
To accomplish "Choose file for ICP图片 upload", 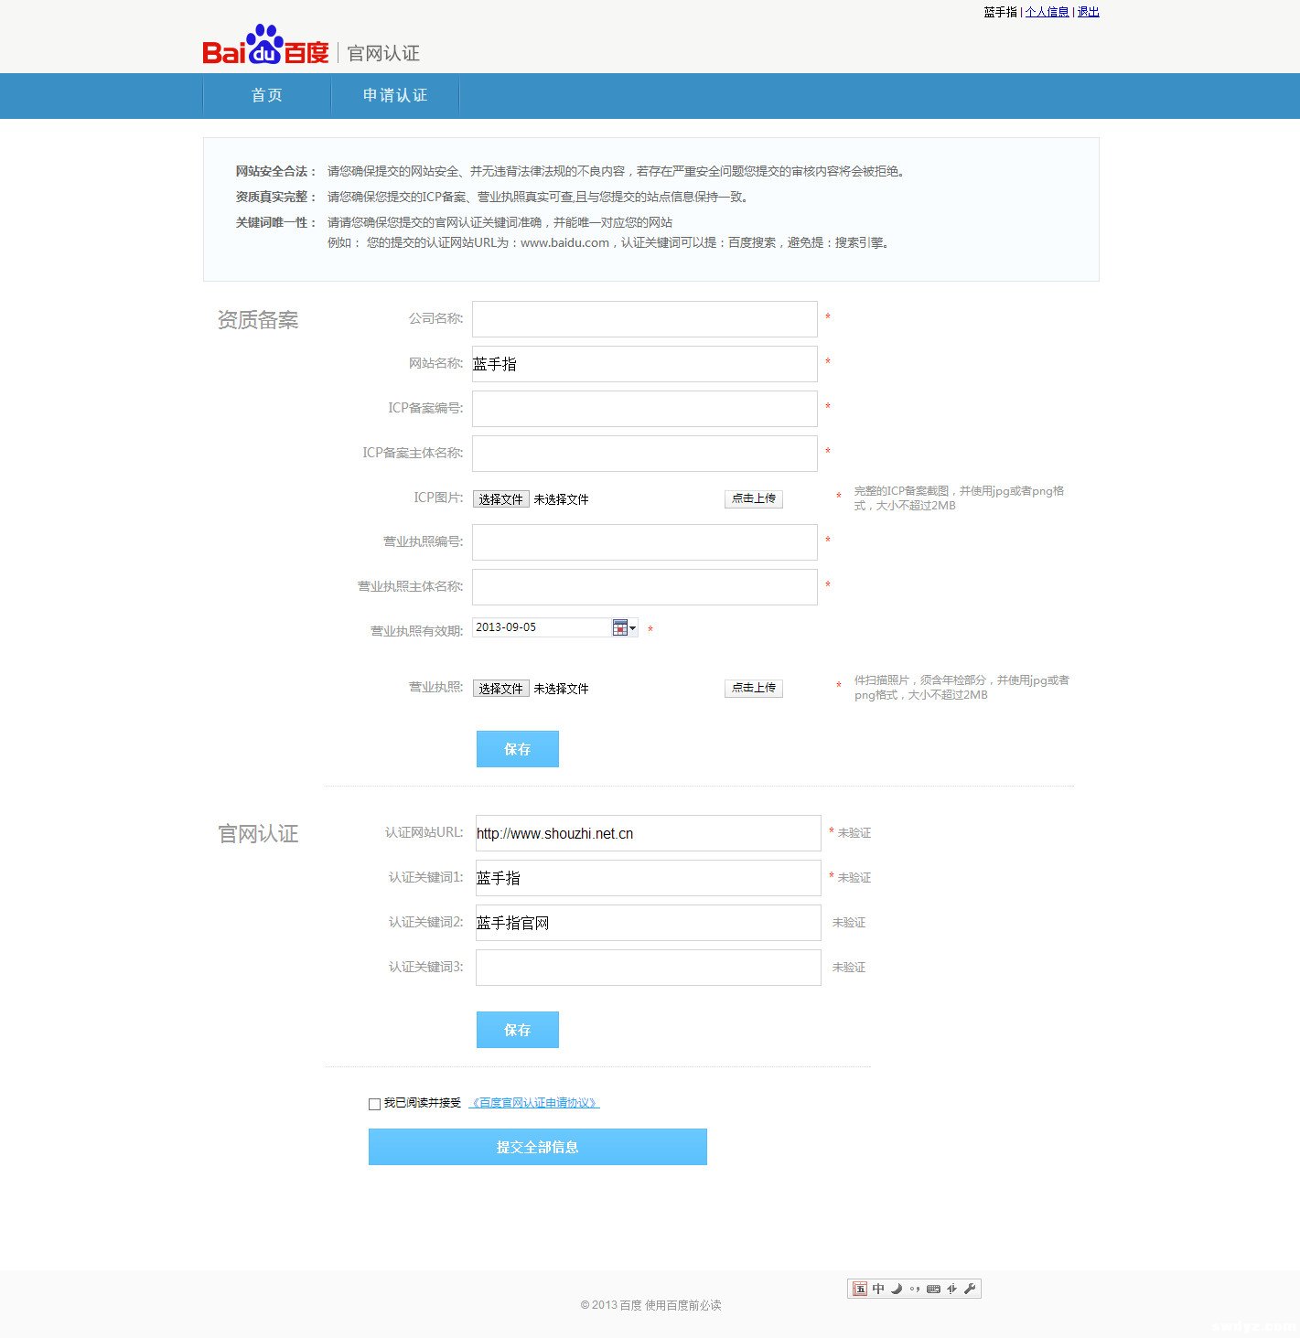I will 500,499.
